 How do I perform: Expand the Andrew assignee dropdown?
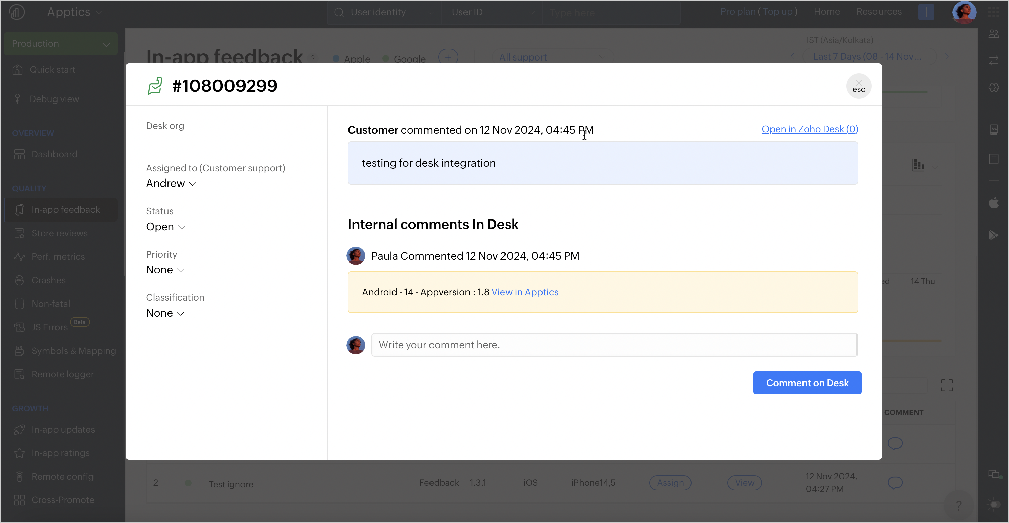tap(171, 183)
